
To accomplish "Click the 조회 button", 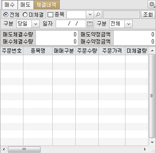I will coord(148,15).
